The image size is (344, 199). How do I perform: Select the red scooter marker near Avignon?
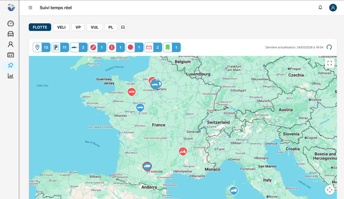coord(183,151)
